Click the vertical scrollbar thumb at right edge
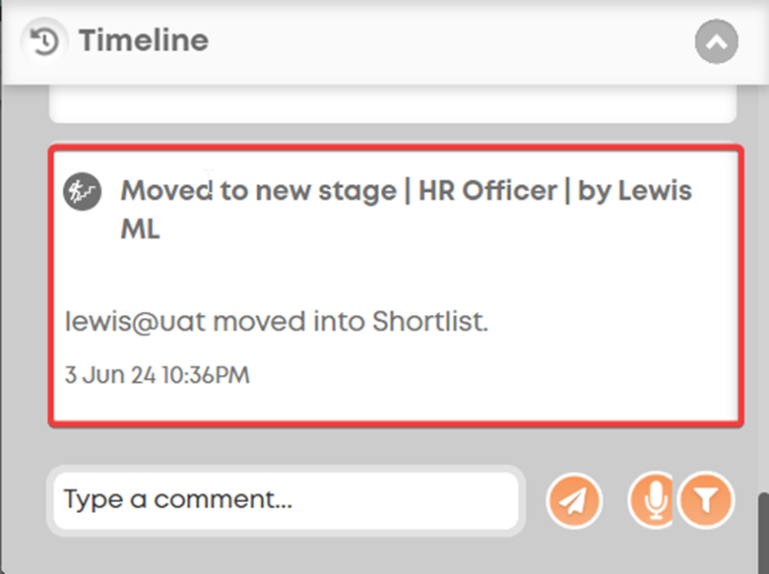 764,534
